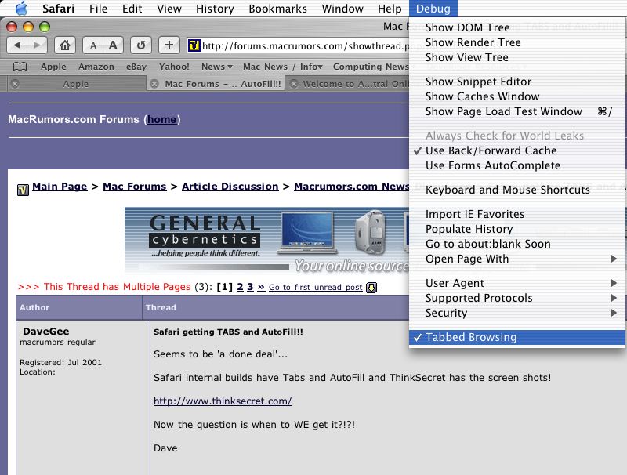The image size is (627, 475).
Task: Open the Edit menu
Action: [x=132, y=9]
